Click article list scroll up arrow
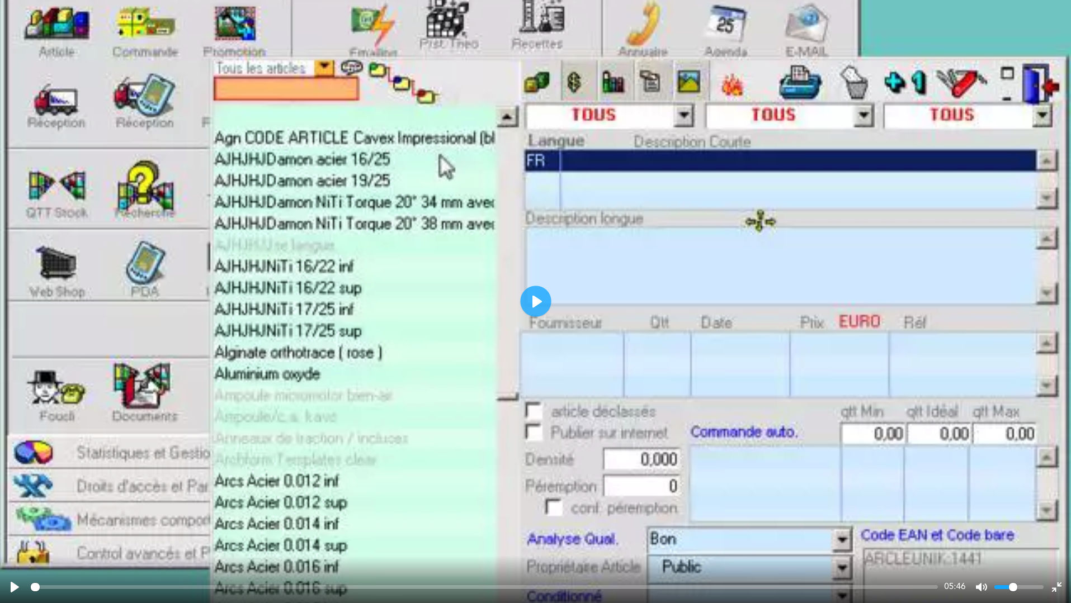The height and width of the screenshot is (603, 1071). coord(507,117)
